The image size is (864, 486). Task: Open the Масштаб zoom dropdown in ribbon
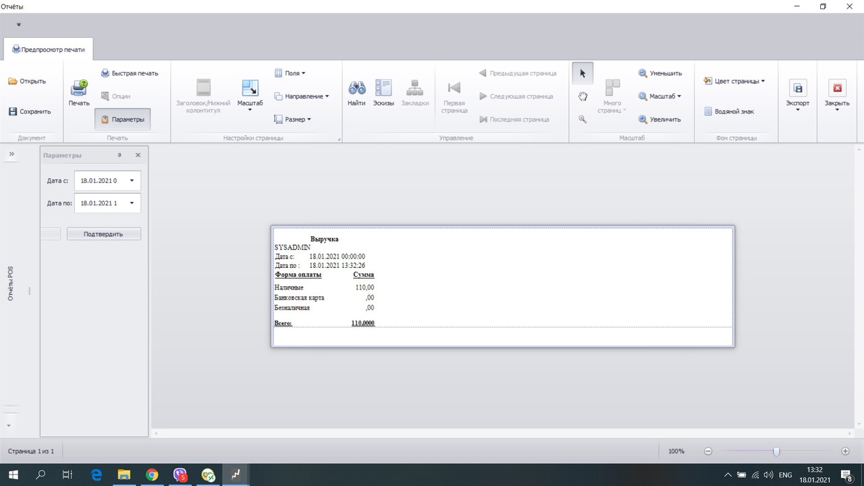click(660, 96)
